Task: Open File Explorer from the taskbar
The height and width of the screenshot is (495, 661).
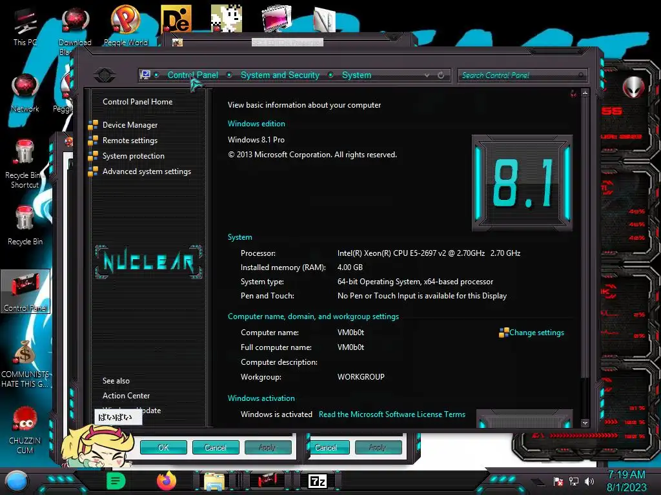Action: click(x=214, y=481)
